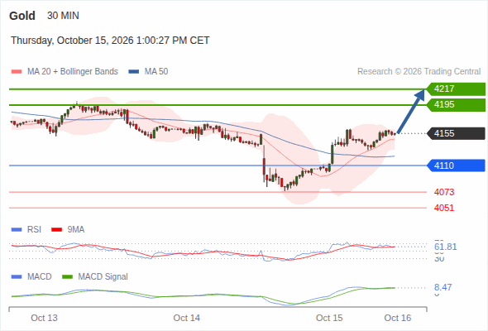Image resolution: width=488 pixels, height=331 pixels.
Task: Click the Gold chart title
Action: (x=22, y=16)
